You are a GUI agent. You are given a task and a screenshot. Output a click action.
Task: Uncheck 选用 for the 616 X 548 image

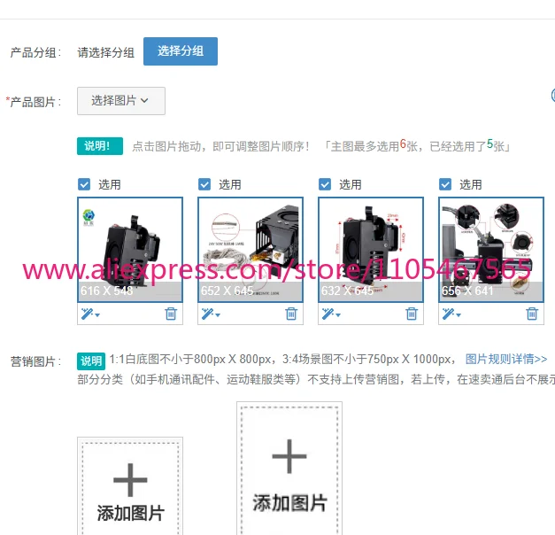[x=84, y=184]
